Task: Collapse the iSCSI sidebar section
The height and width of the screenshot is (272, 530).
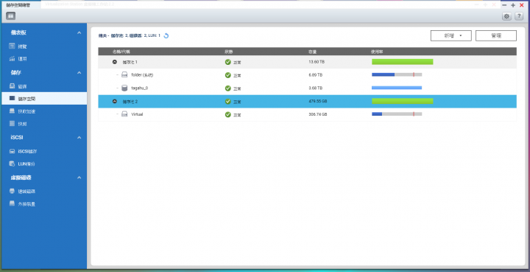Action: click(x=79, y=138)
